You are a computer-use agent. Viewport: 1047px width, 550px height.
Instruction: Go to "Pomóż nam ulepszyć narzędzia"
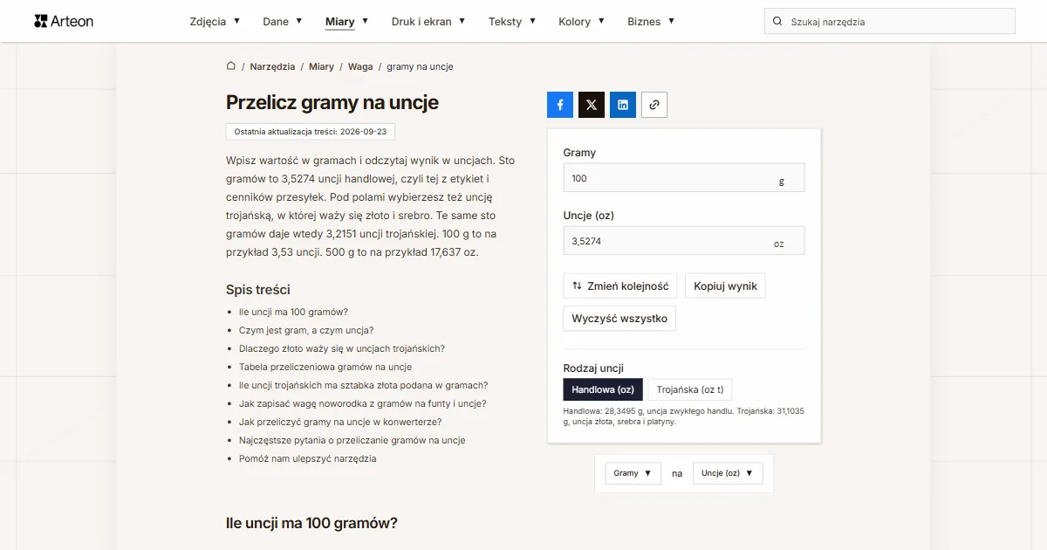(307, 458)
